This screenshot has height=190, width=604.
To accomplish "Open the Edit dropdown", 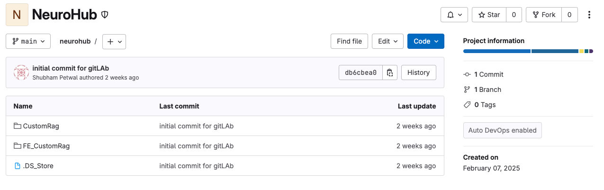I will (x=388, y=41).
